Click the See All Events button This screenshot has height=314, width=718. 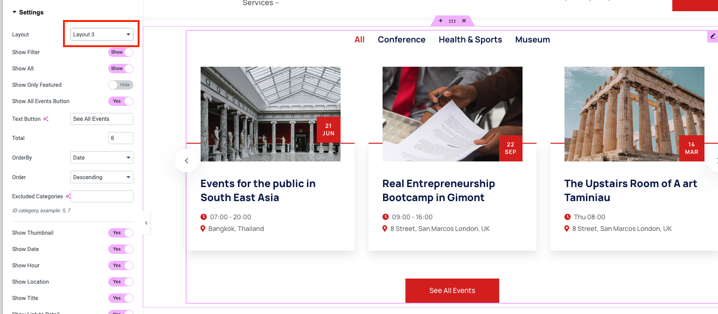point(452,291)
